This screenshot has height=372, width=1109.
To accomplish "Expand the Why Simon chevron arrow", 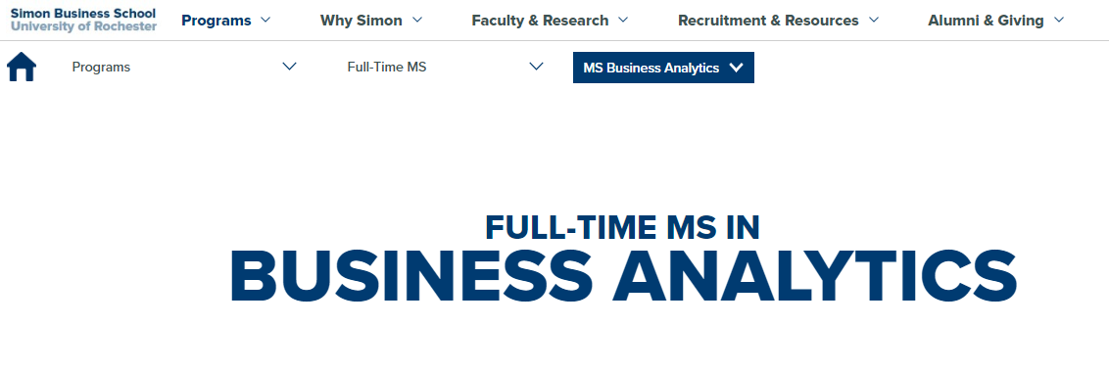I will tap(416, 20).
